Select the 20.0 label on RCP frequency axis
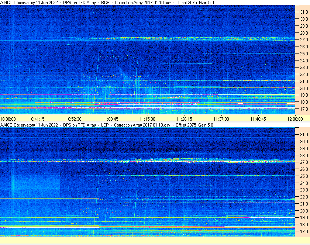 point(304,88)
